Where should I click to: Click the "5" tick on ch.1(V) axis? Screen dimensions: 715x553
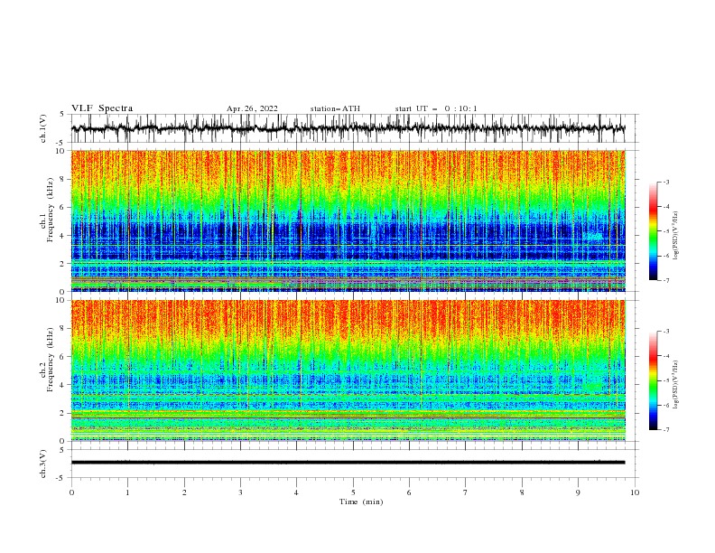click(x=62, y=114)
